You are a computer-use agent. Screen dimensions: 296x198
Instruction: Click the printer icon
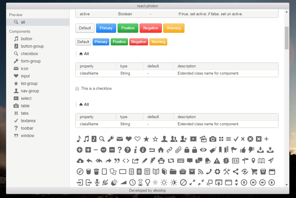click(161, 160)
